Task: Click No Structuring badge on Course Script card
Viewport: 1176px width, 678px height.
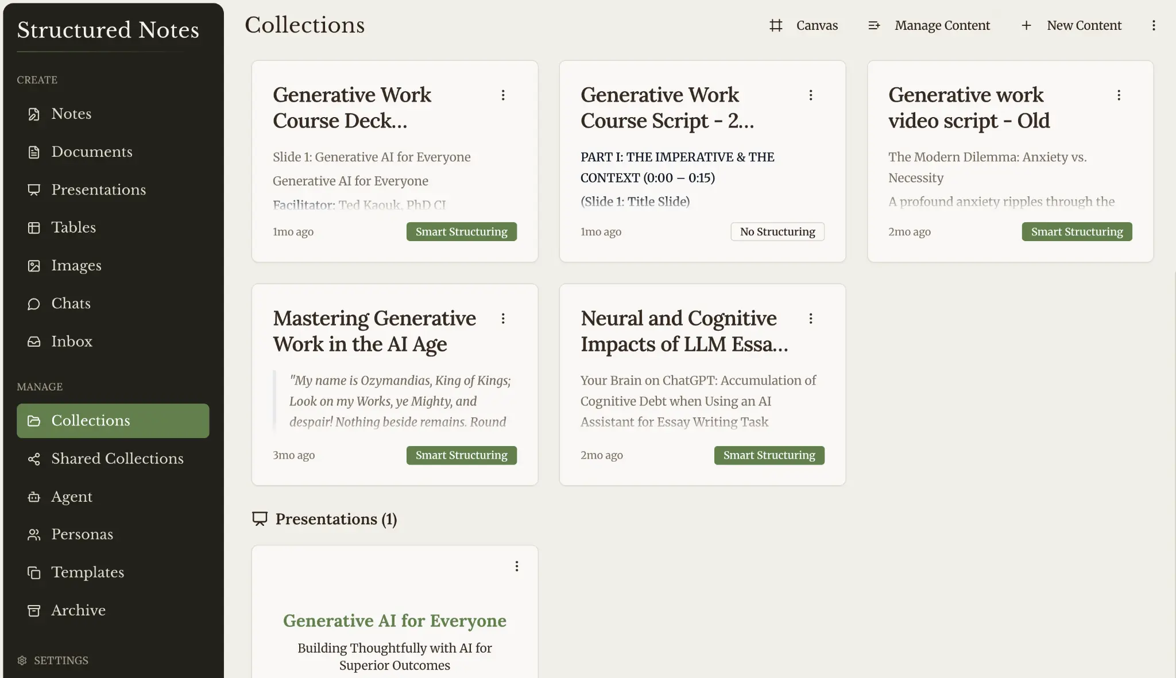Action: [777, 231]
